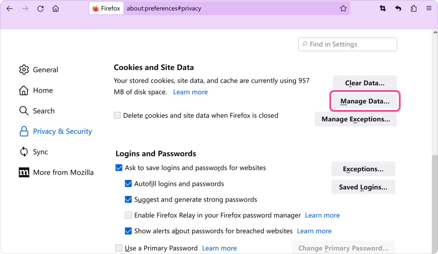438x254 pixels.
Task: Toggle Autofill logins and passwords checkbox
Action: [x=128, y=183]
